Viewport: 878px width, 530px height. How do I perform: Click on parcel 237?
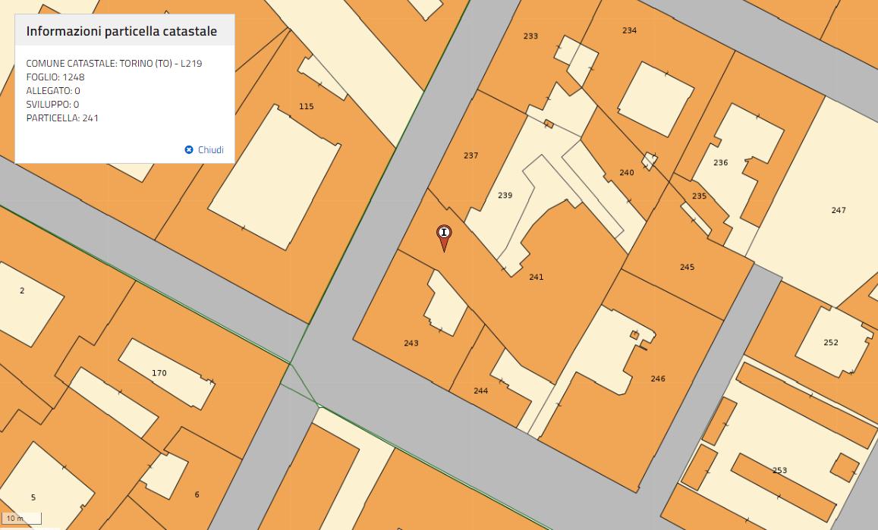(x=470, y=155)
